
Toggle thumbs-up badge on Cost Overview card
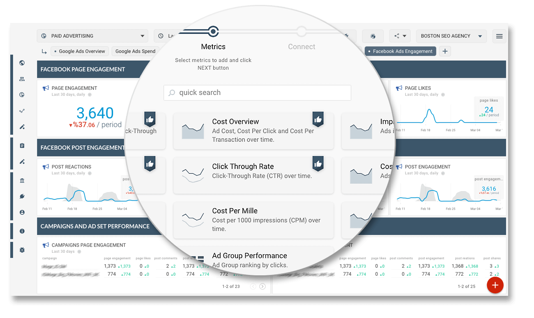[x=318, y=119]
